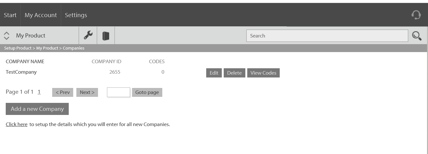Click the Goto page button
This screenshot has height=154, width=428.
(147, 92)
